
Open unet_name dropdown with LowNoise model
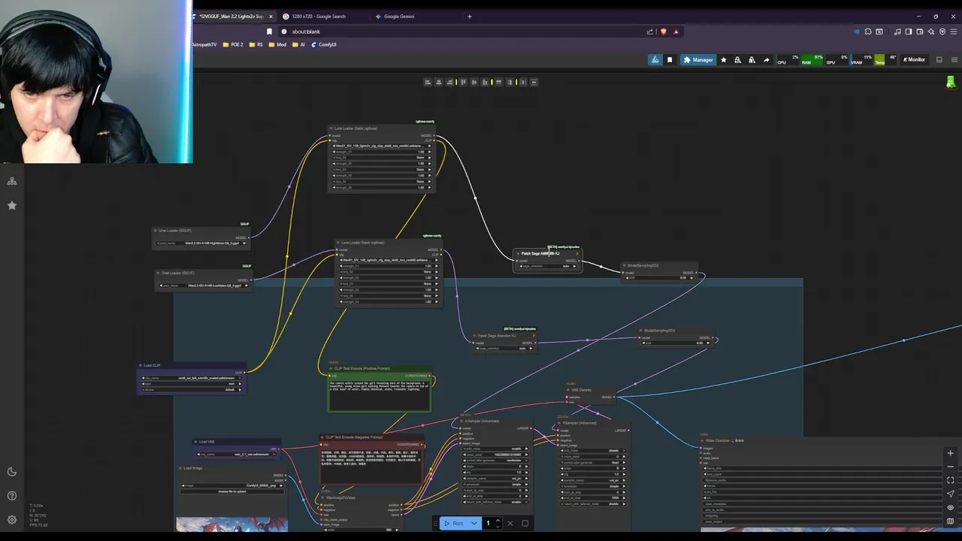coord(203,286)
